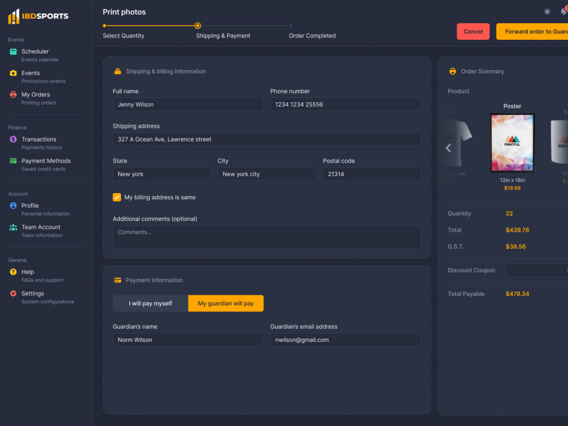Go to Order Completed step

(312, 35)
